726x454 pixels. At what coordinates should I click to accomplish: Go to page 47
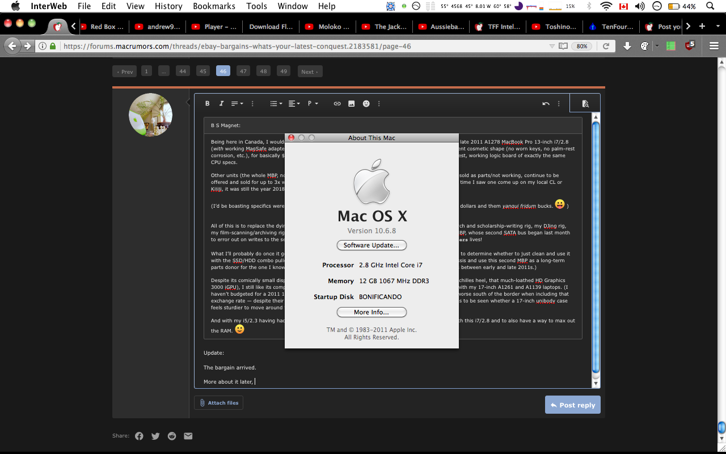243,71
